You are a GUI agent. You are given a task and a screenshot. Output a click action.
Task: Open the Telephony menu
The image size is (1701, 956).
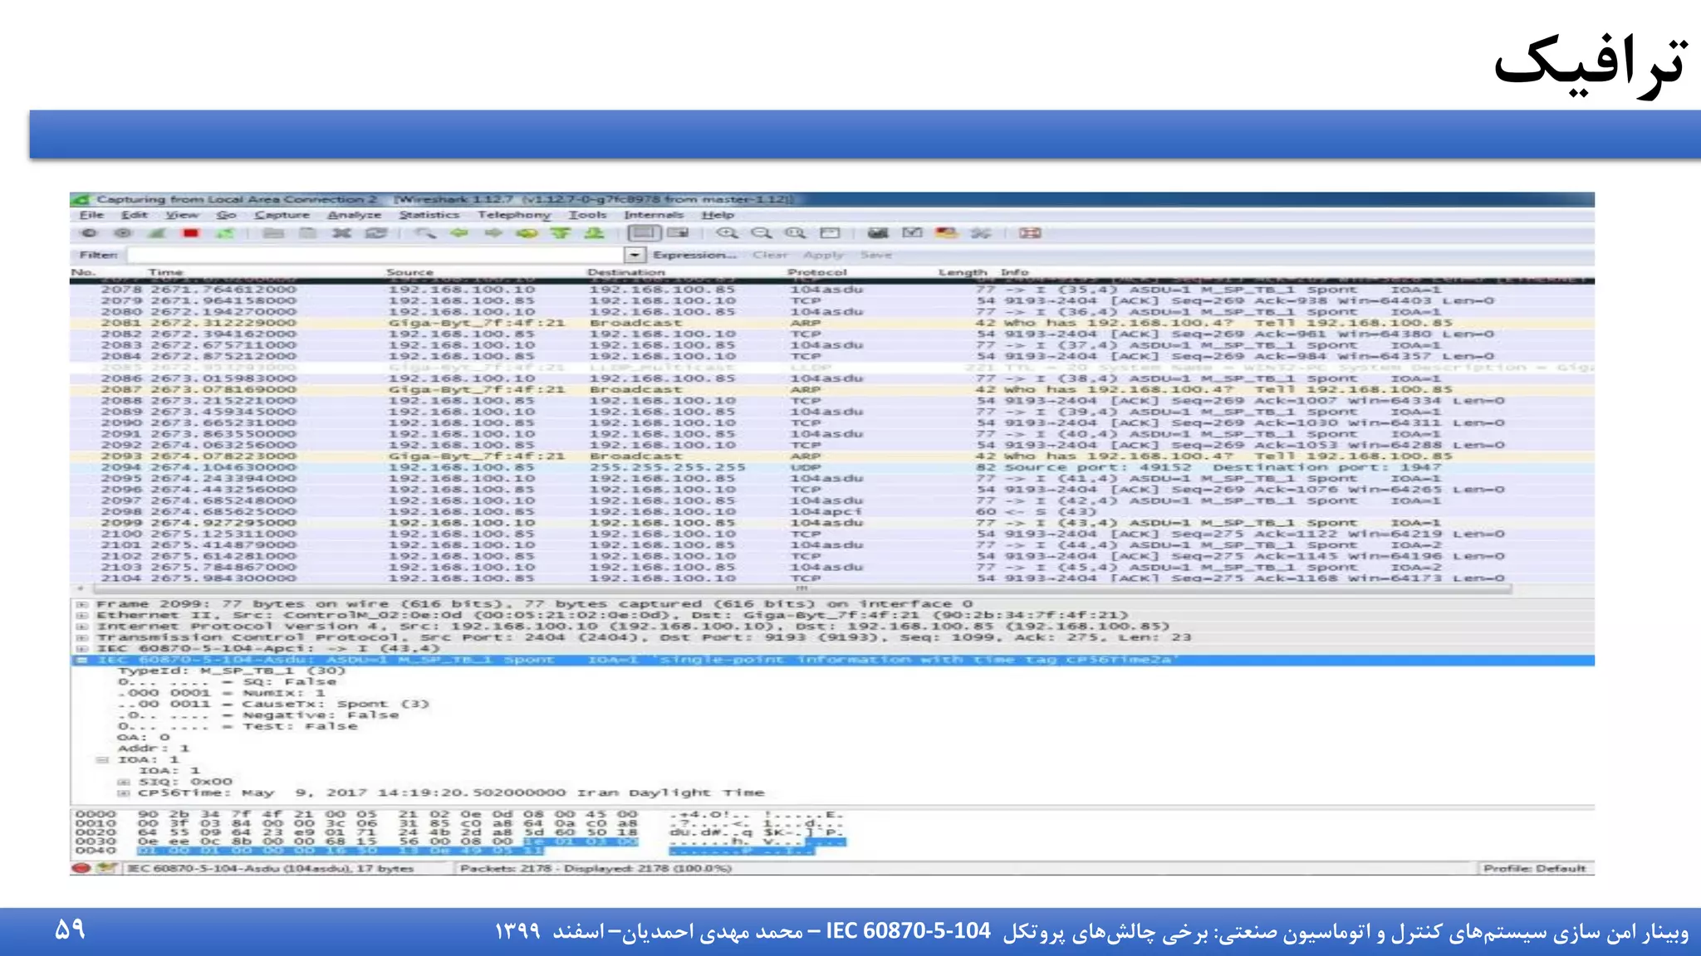pyautogui.click(x=513, y=215)
